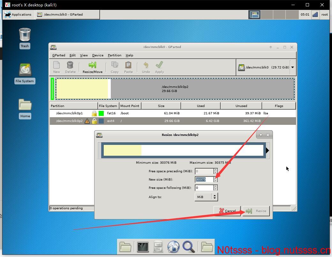Open the Align to MiB dropdown
The image size is (332, 257).
pos(206,197)
